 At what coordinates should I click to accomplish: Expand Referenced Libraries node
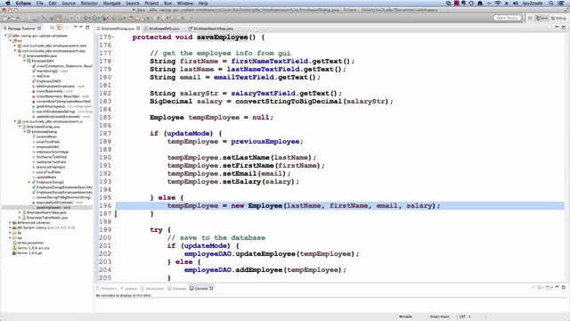pyautogui.click(x=10, y=222)
